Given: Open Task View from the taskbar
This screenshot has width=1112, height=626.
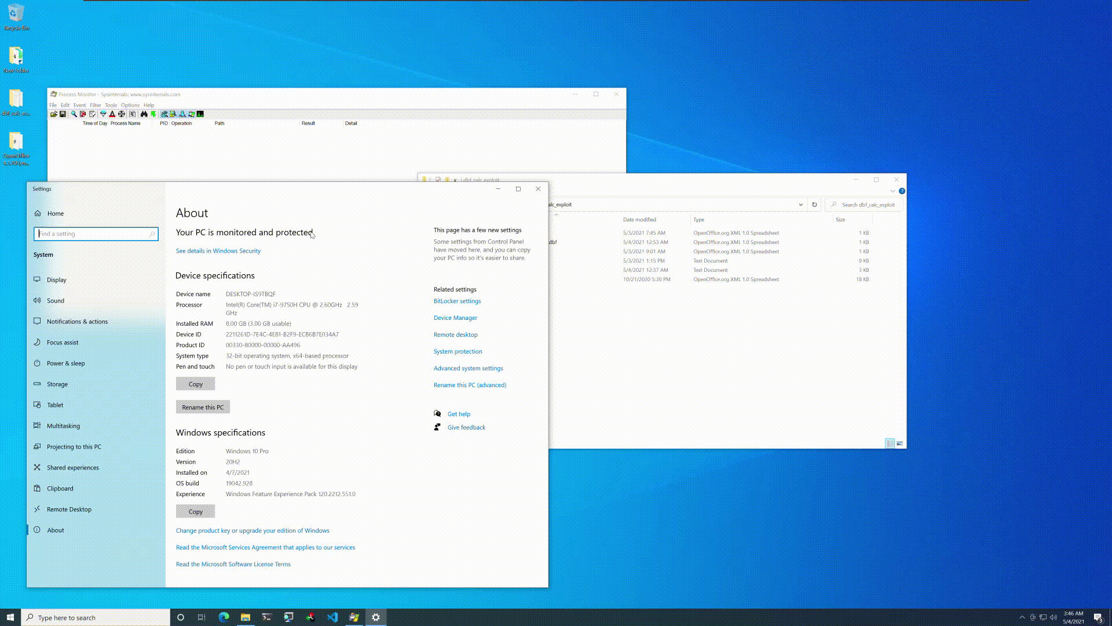Looking at the screenshot, I should pos(202,617).
